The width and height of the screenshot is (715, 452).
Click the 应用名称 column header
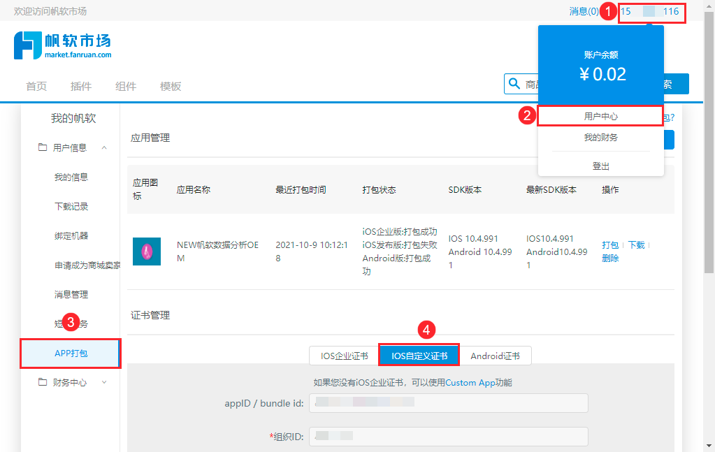pyautogui.click(x=194, y=189)
